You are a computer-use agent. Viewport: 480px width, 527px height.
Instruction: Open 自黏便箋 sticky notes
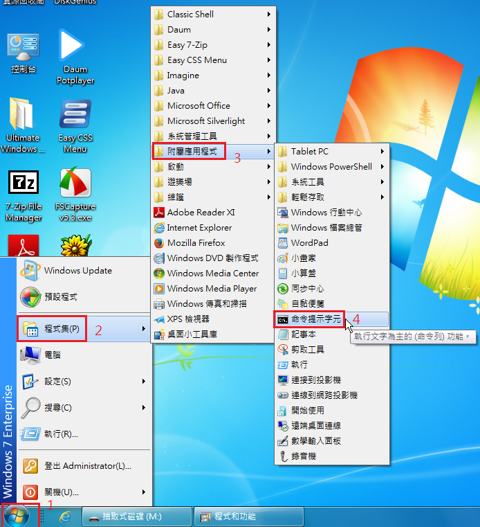[x=332, y=304]
